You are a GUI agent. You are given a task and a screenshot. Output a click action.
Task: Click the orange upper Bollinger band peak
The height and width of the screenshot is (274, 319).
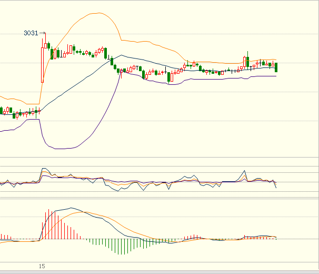click(99, 13)
